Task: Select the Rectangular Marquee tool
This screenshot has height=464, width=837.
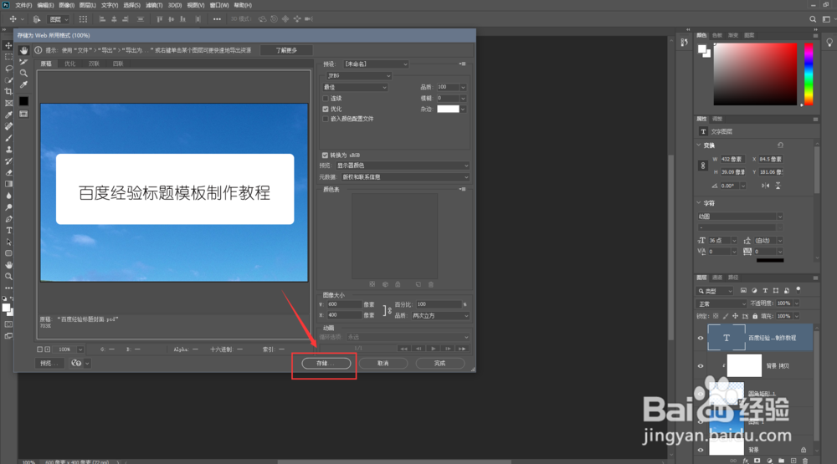Action: (8, 57)
